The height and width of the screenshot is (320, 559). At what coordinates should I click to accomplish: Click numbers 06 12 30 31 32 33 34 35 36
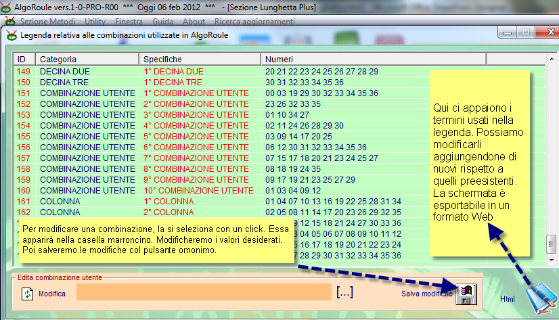316,147
